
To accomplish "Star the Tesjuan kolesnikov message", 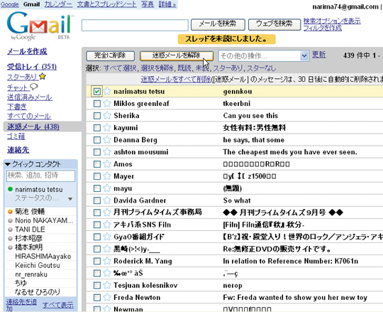I will tap(107, 285).
